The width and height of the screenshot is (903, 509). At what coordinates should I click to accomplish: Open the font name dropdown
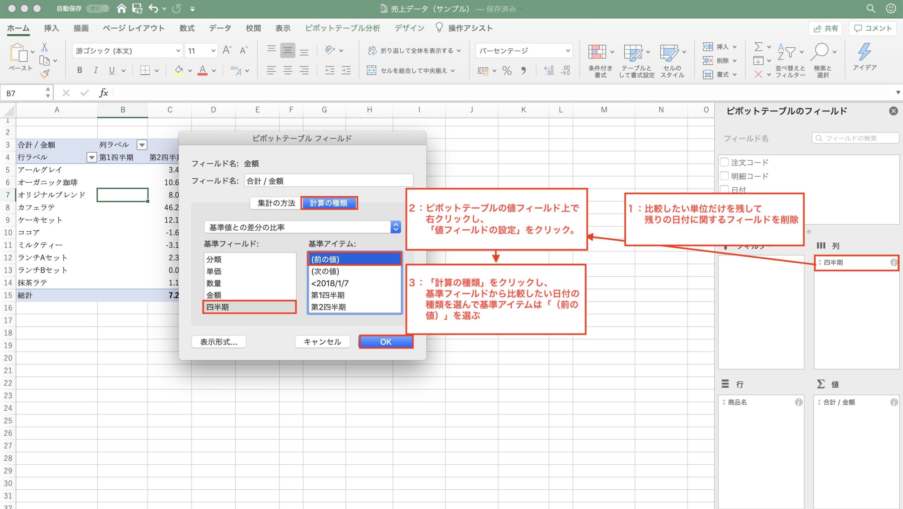pyautogui.click(x=178, y=51)
